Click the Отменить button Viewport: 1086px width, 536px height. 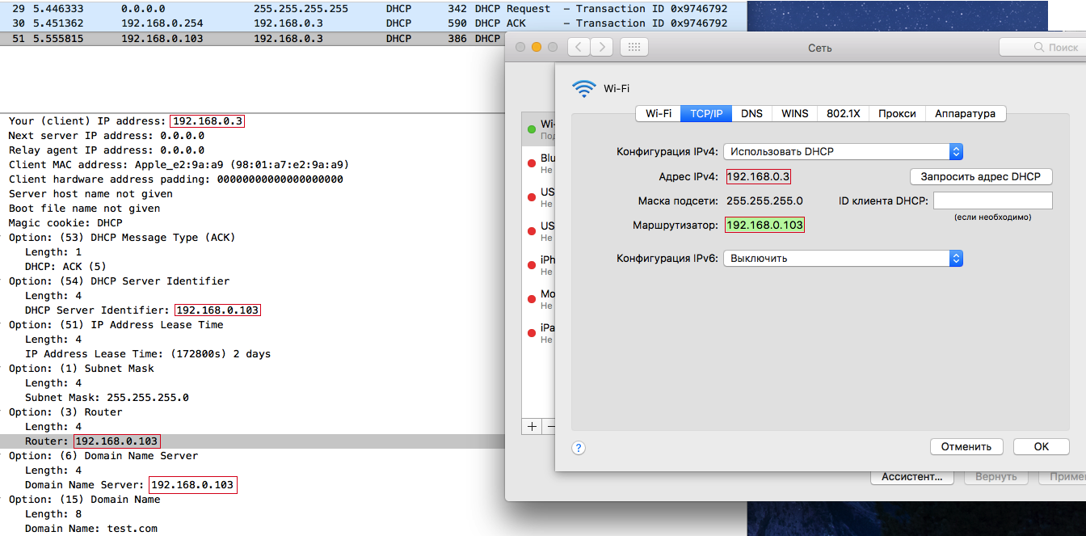point(966,446)
